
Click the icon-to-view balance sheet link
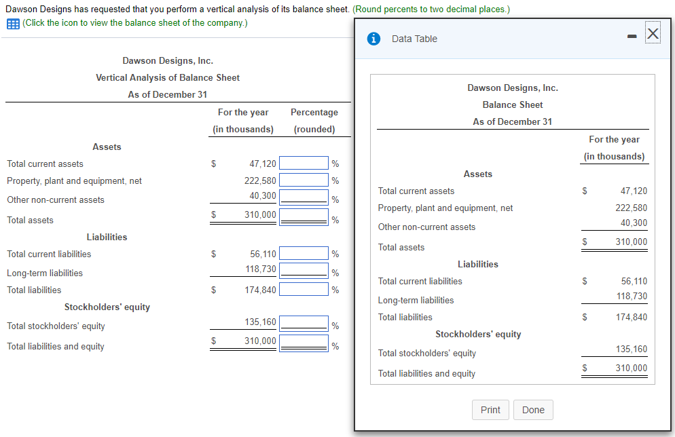[x=134, y=23]
